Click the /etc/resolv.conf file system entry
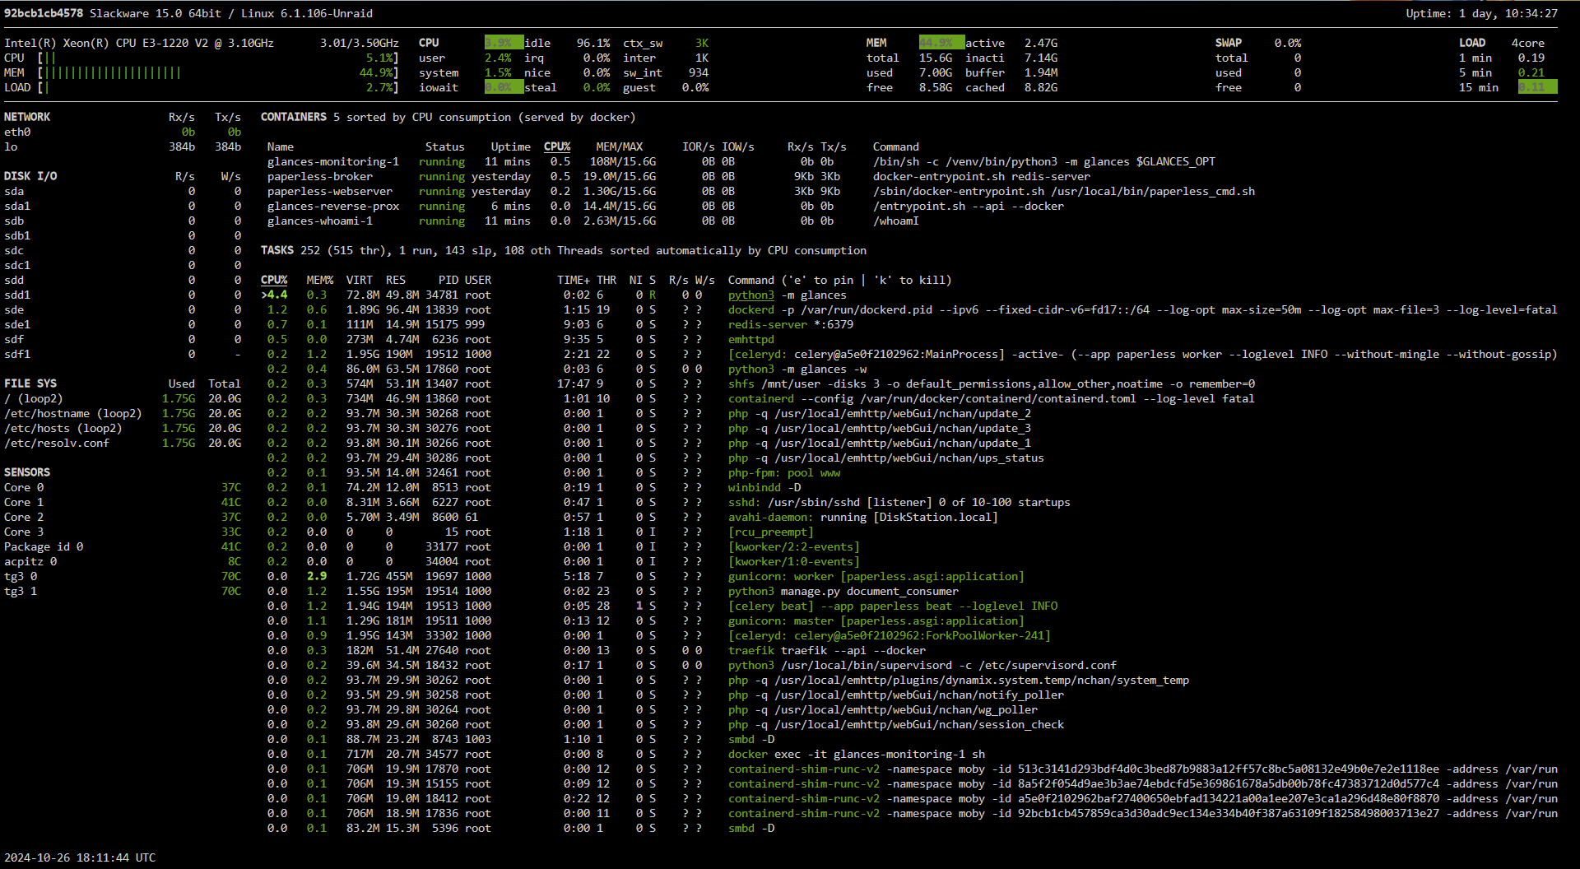 click(x=57, y=443)
